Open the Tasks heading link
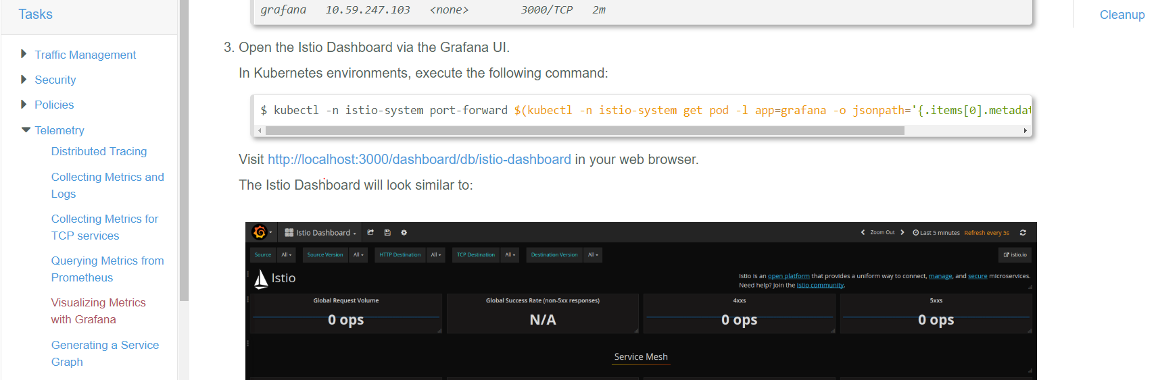This screenshot has width=1158, height=380. pos(35,14)
